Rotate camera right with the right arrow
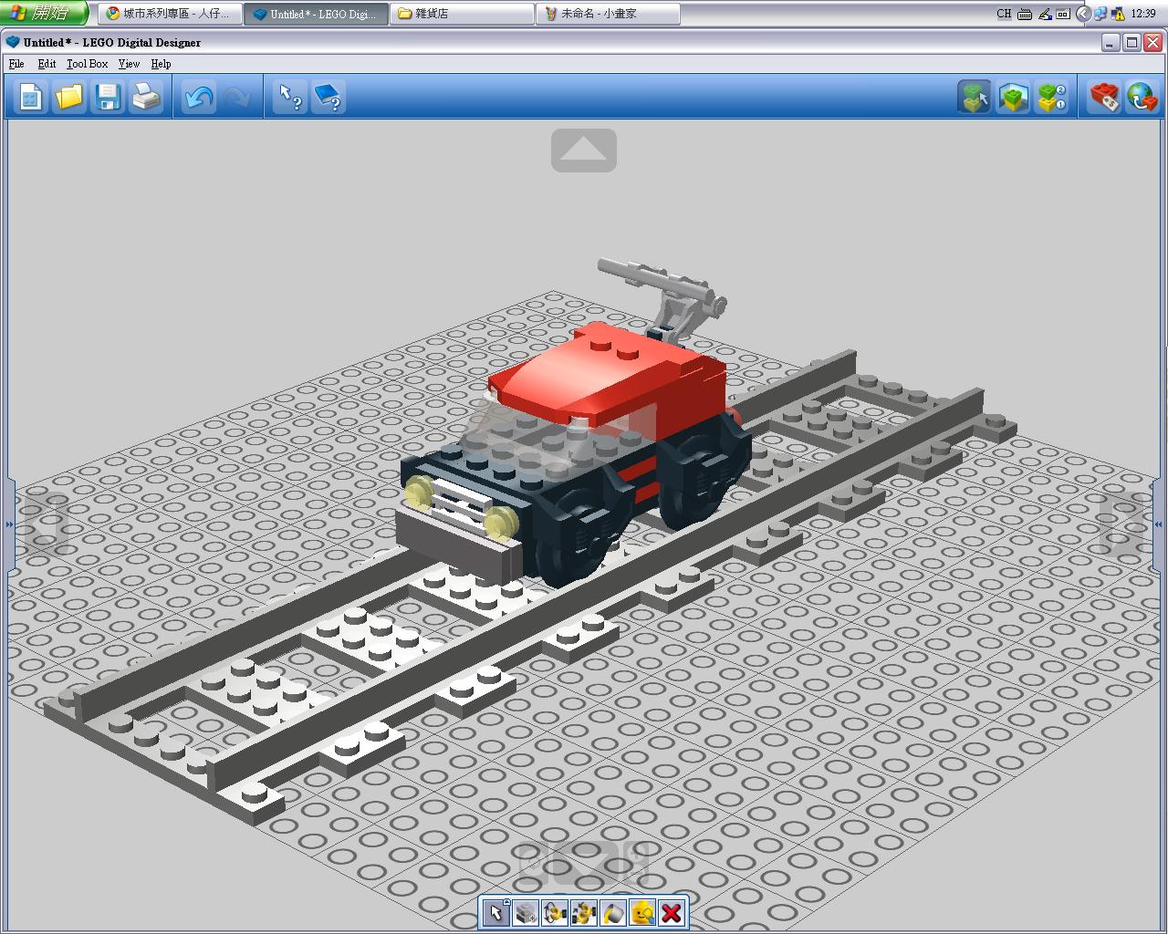The image size is (1168, 934). pos(1121,524)
